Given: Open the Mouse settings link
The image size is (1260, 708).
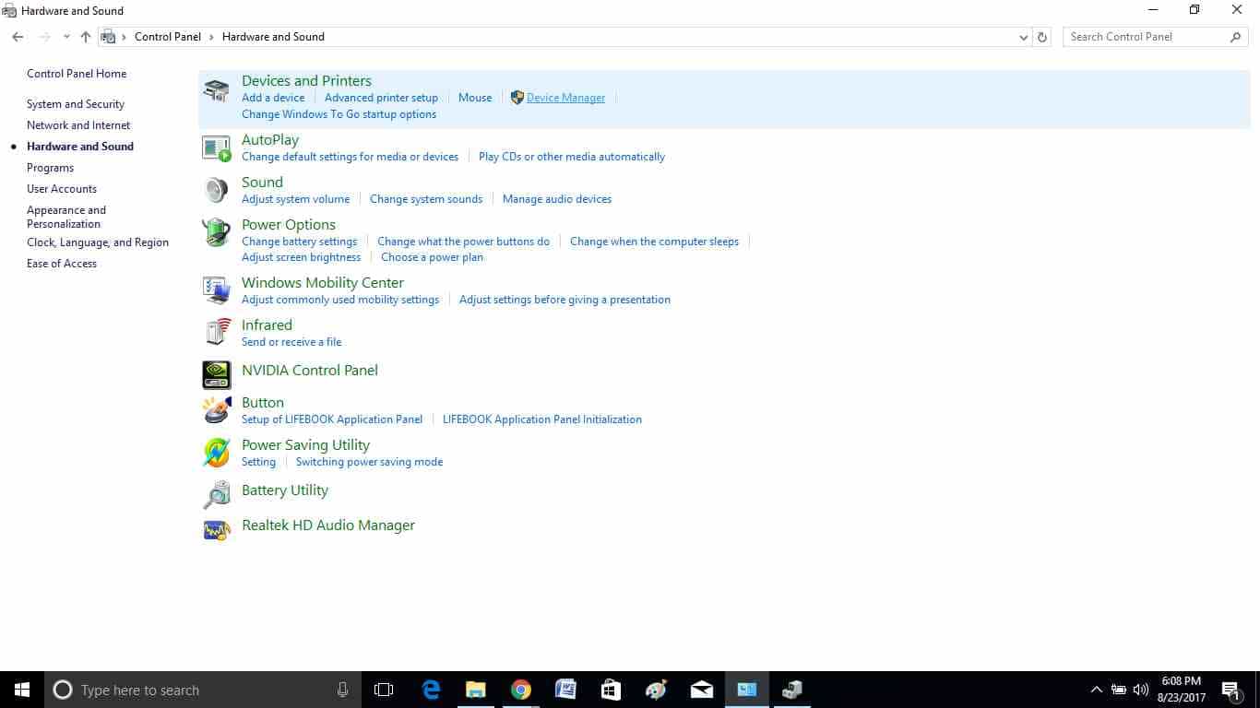Looking at the screenshot, I should pyautogui.click(x=475, y=98).
